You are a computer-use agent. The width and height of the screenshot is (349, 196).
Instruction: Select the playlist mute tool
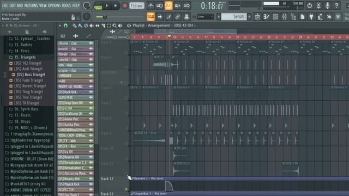tap(92, 26)
